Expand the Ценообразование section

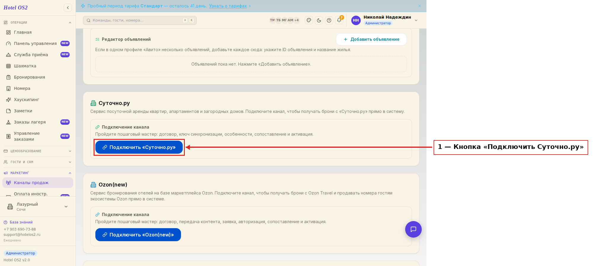38,151
